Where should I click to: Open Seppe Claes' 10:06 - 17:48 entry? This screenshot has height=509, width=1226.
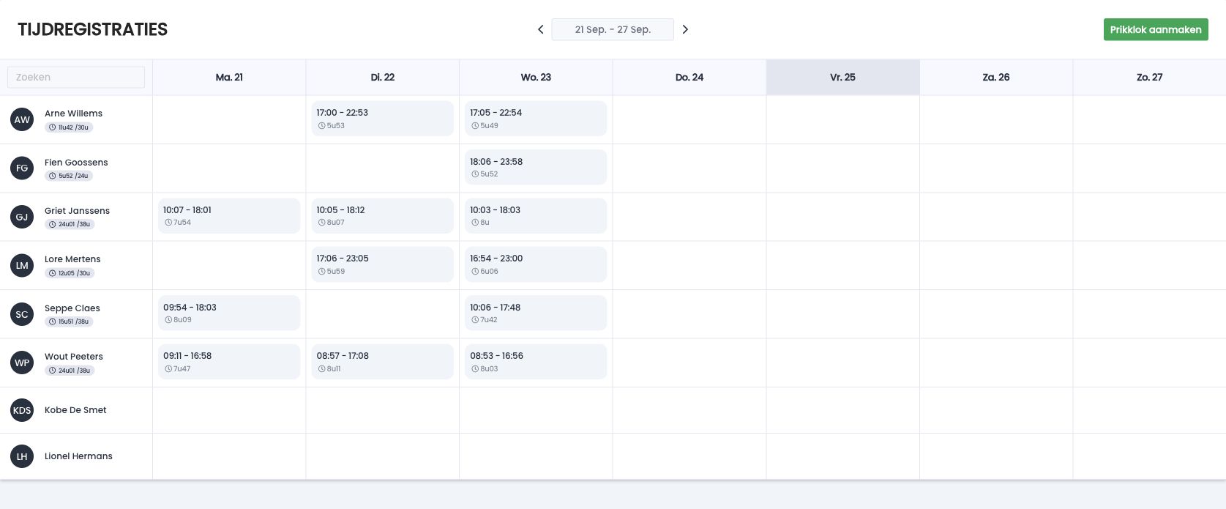[x=536, y=313]
